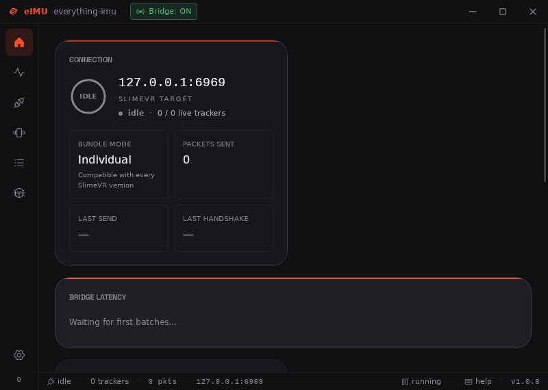Image resolution: width=548 pixels, height=390 pixels.
Task: Click '0 pkts' in the status bar
Action: [x=162, y=381]
